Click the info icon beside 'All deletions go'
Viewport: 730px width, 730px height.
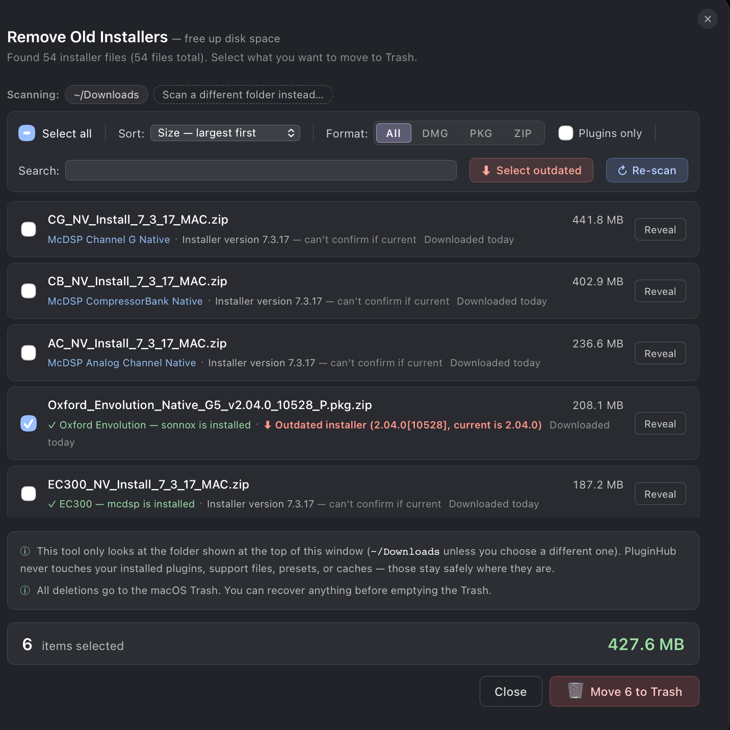tap(25, 590)
